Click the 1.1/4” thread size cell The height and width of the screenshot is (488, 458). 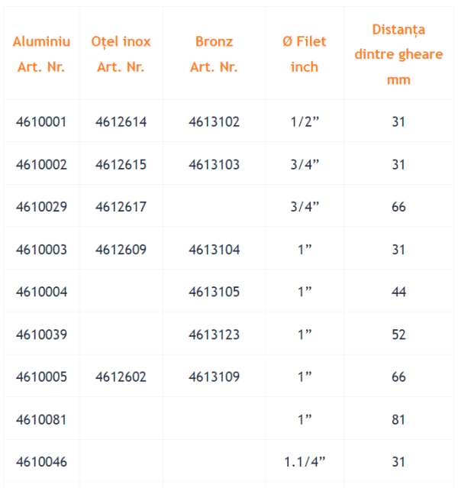pyautogui.click(x=305, y=462)
